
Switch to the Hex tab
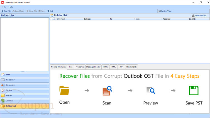click(71, 67)
